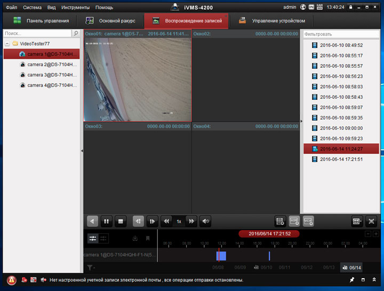The height and width of the screenshot is (291, 384).
Task: Slow down playback with rewind icon
Action: click(166, 221)
